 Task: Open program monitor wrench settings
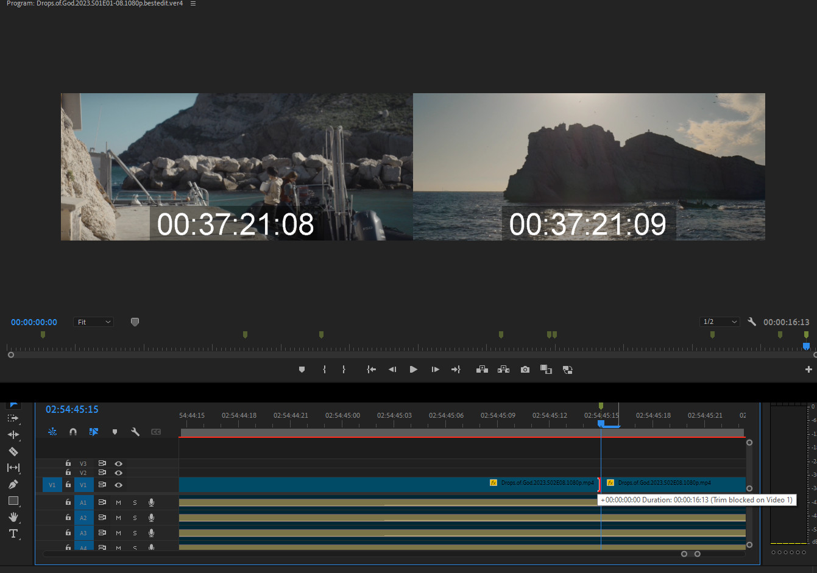click(752, 322)
